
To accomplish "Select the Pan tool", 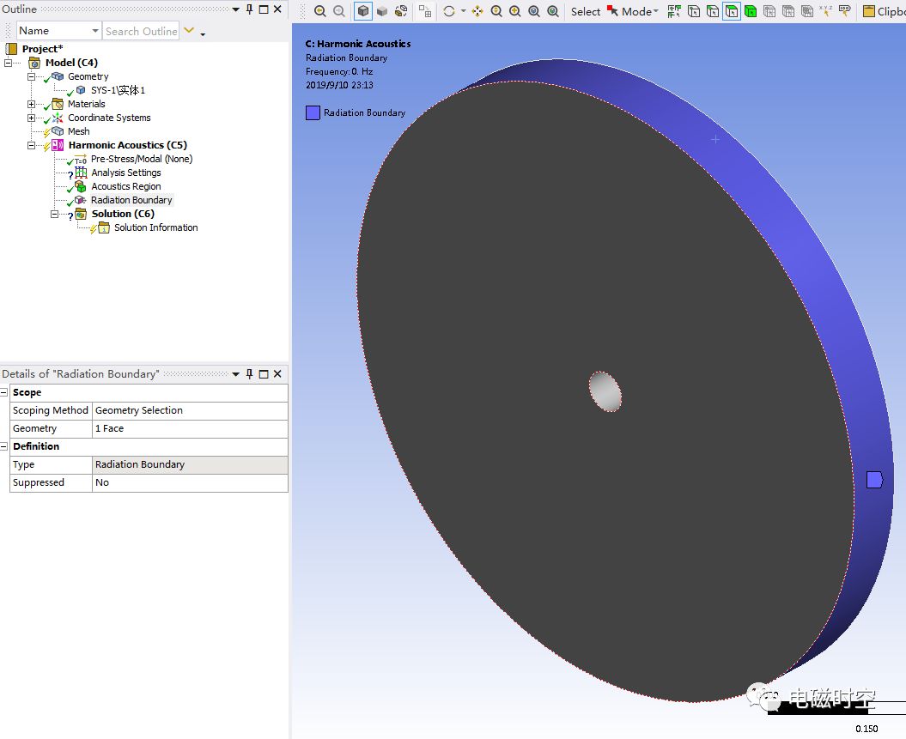I will click(477, 11).
